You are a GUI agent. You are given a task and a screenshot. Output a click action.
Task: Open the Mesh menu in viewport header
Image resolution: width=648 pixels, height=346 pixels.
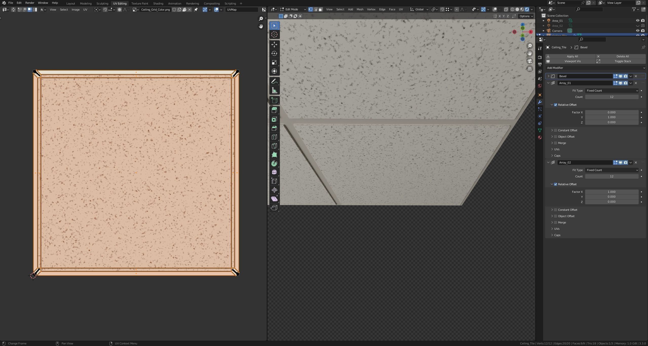tap(360, 9)
